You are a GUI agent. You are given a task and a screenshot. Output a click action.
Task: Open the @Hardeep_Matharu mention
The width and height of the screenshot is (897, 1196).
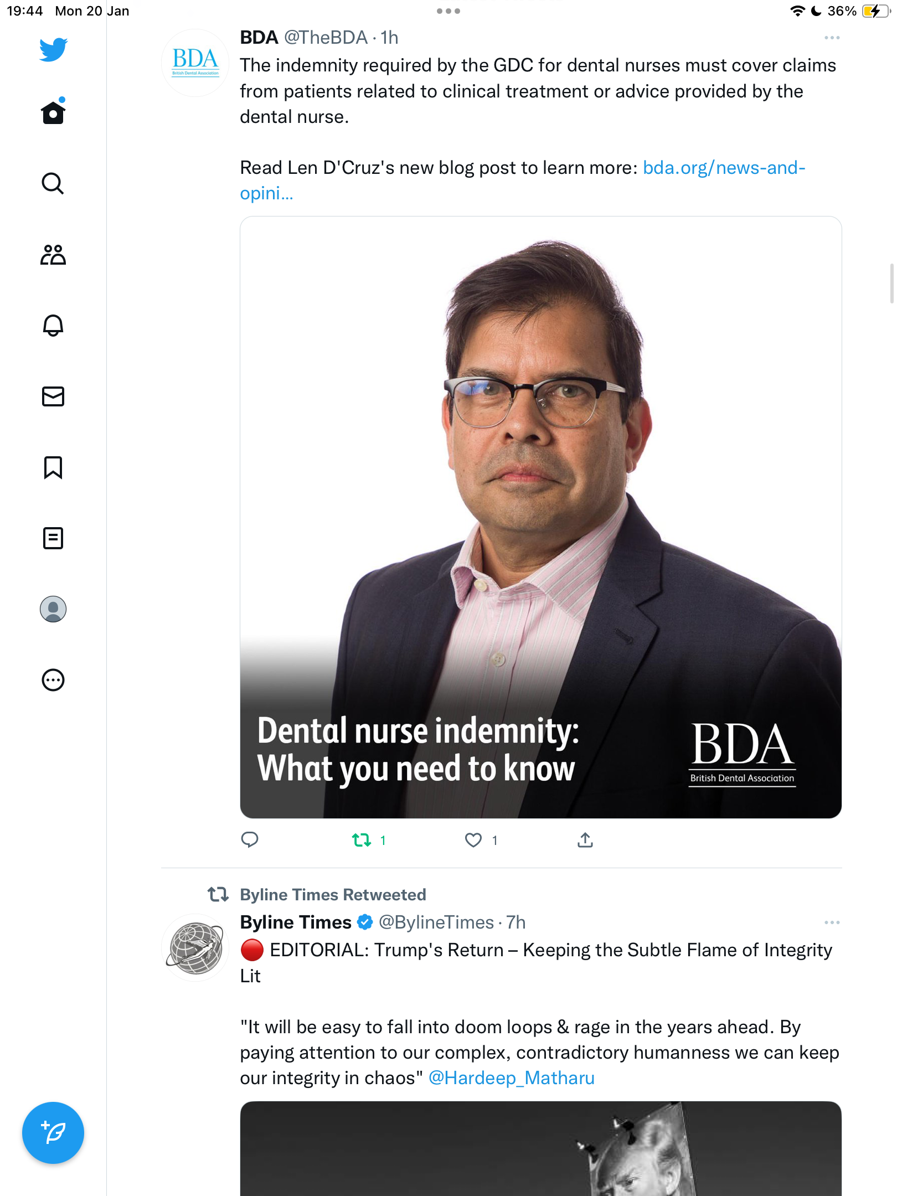(512, 1078)
